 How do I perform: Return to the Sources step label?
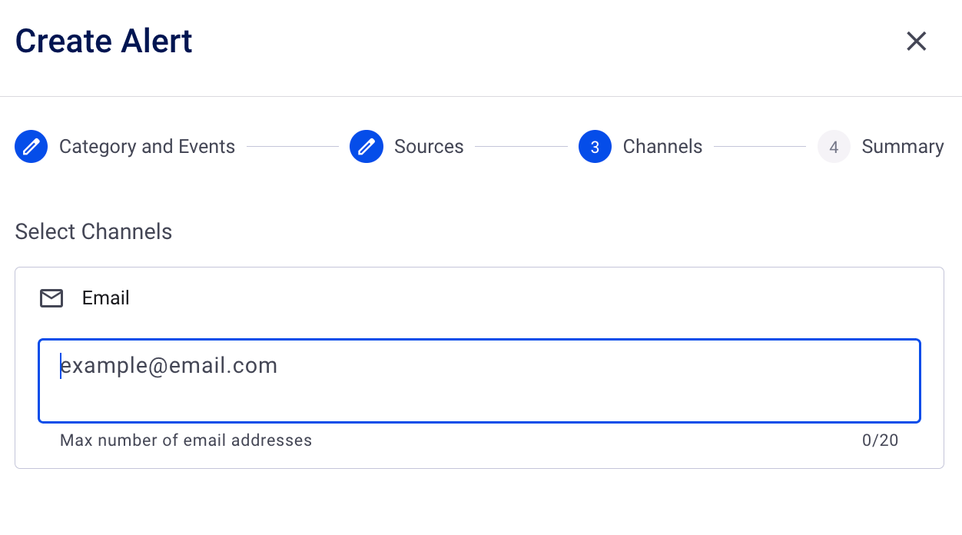pos(429,147)
